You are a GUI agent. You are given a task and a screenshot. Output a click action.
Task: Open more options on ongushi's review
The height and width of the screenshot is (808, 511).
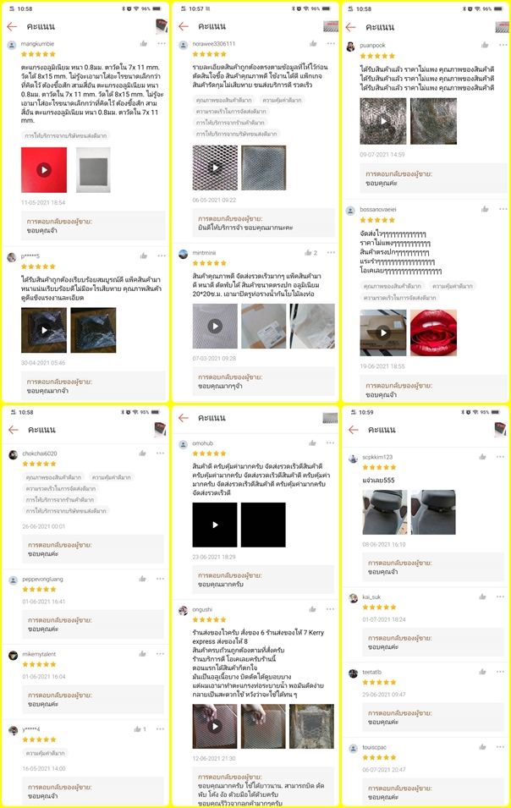tap(330, 609)
